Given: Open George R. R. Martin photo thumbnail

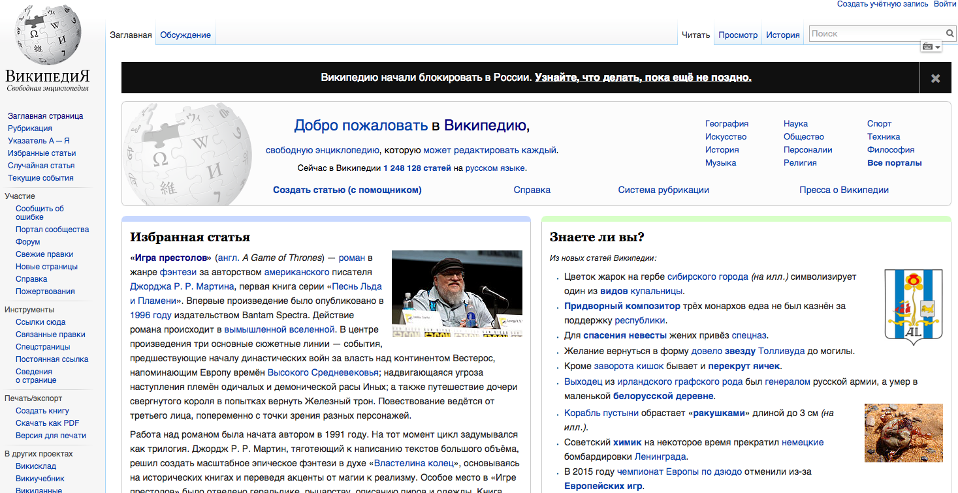Looking at the screenshot, I should (x=456, y=293).
